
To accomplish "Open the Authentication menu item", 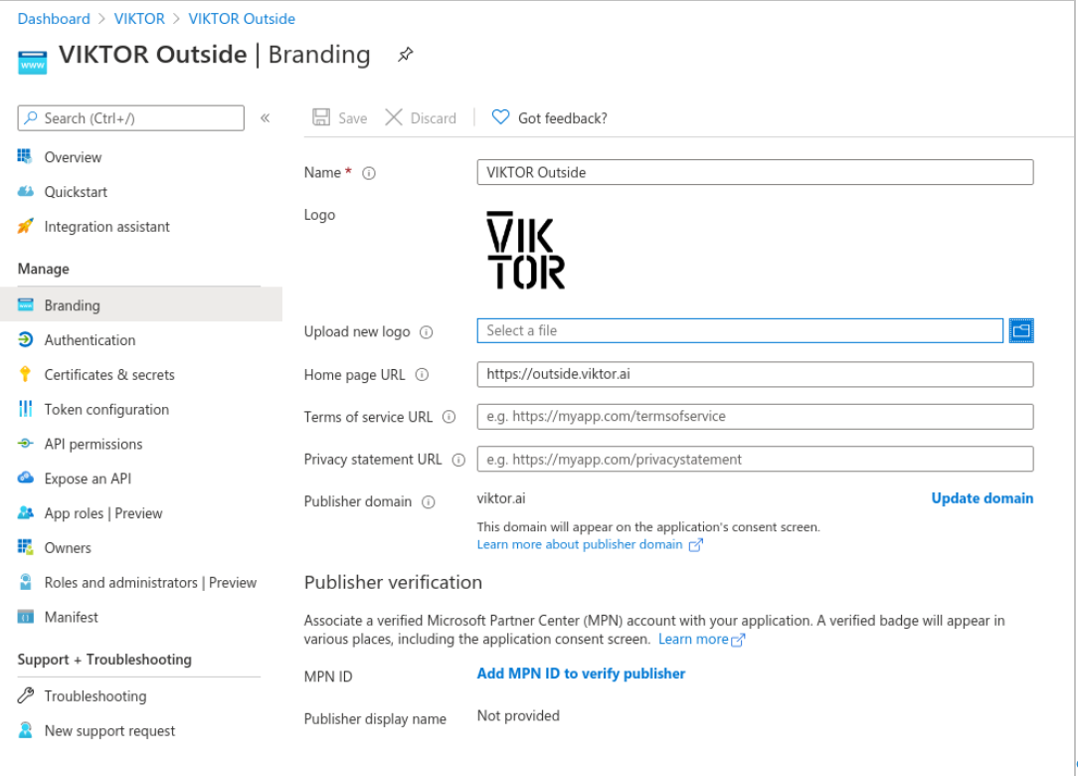I will point(90,340).
